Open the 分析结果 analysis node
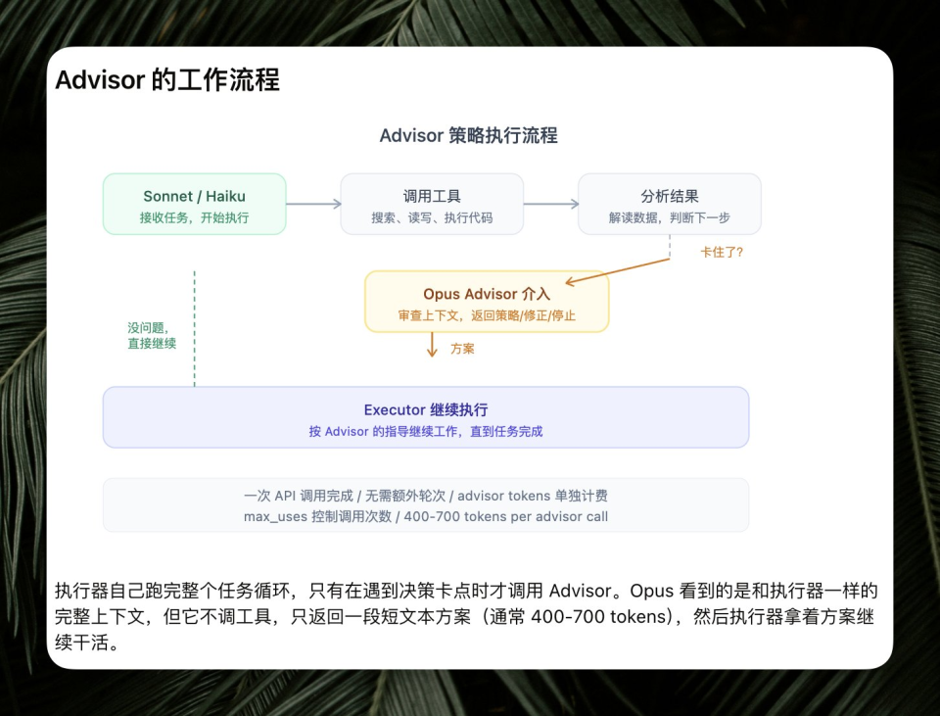The image size is (940, 716). click(x=670, y=204)
